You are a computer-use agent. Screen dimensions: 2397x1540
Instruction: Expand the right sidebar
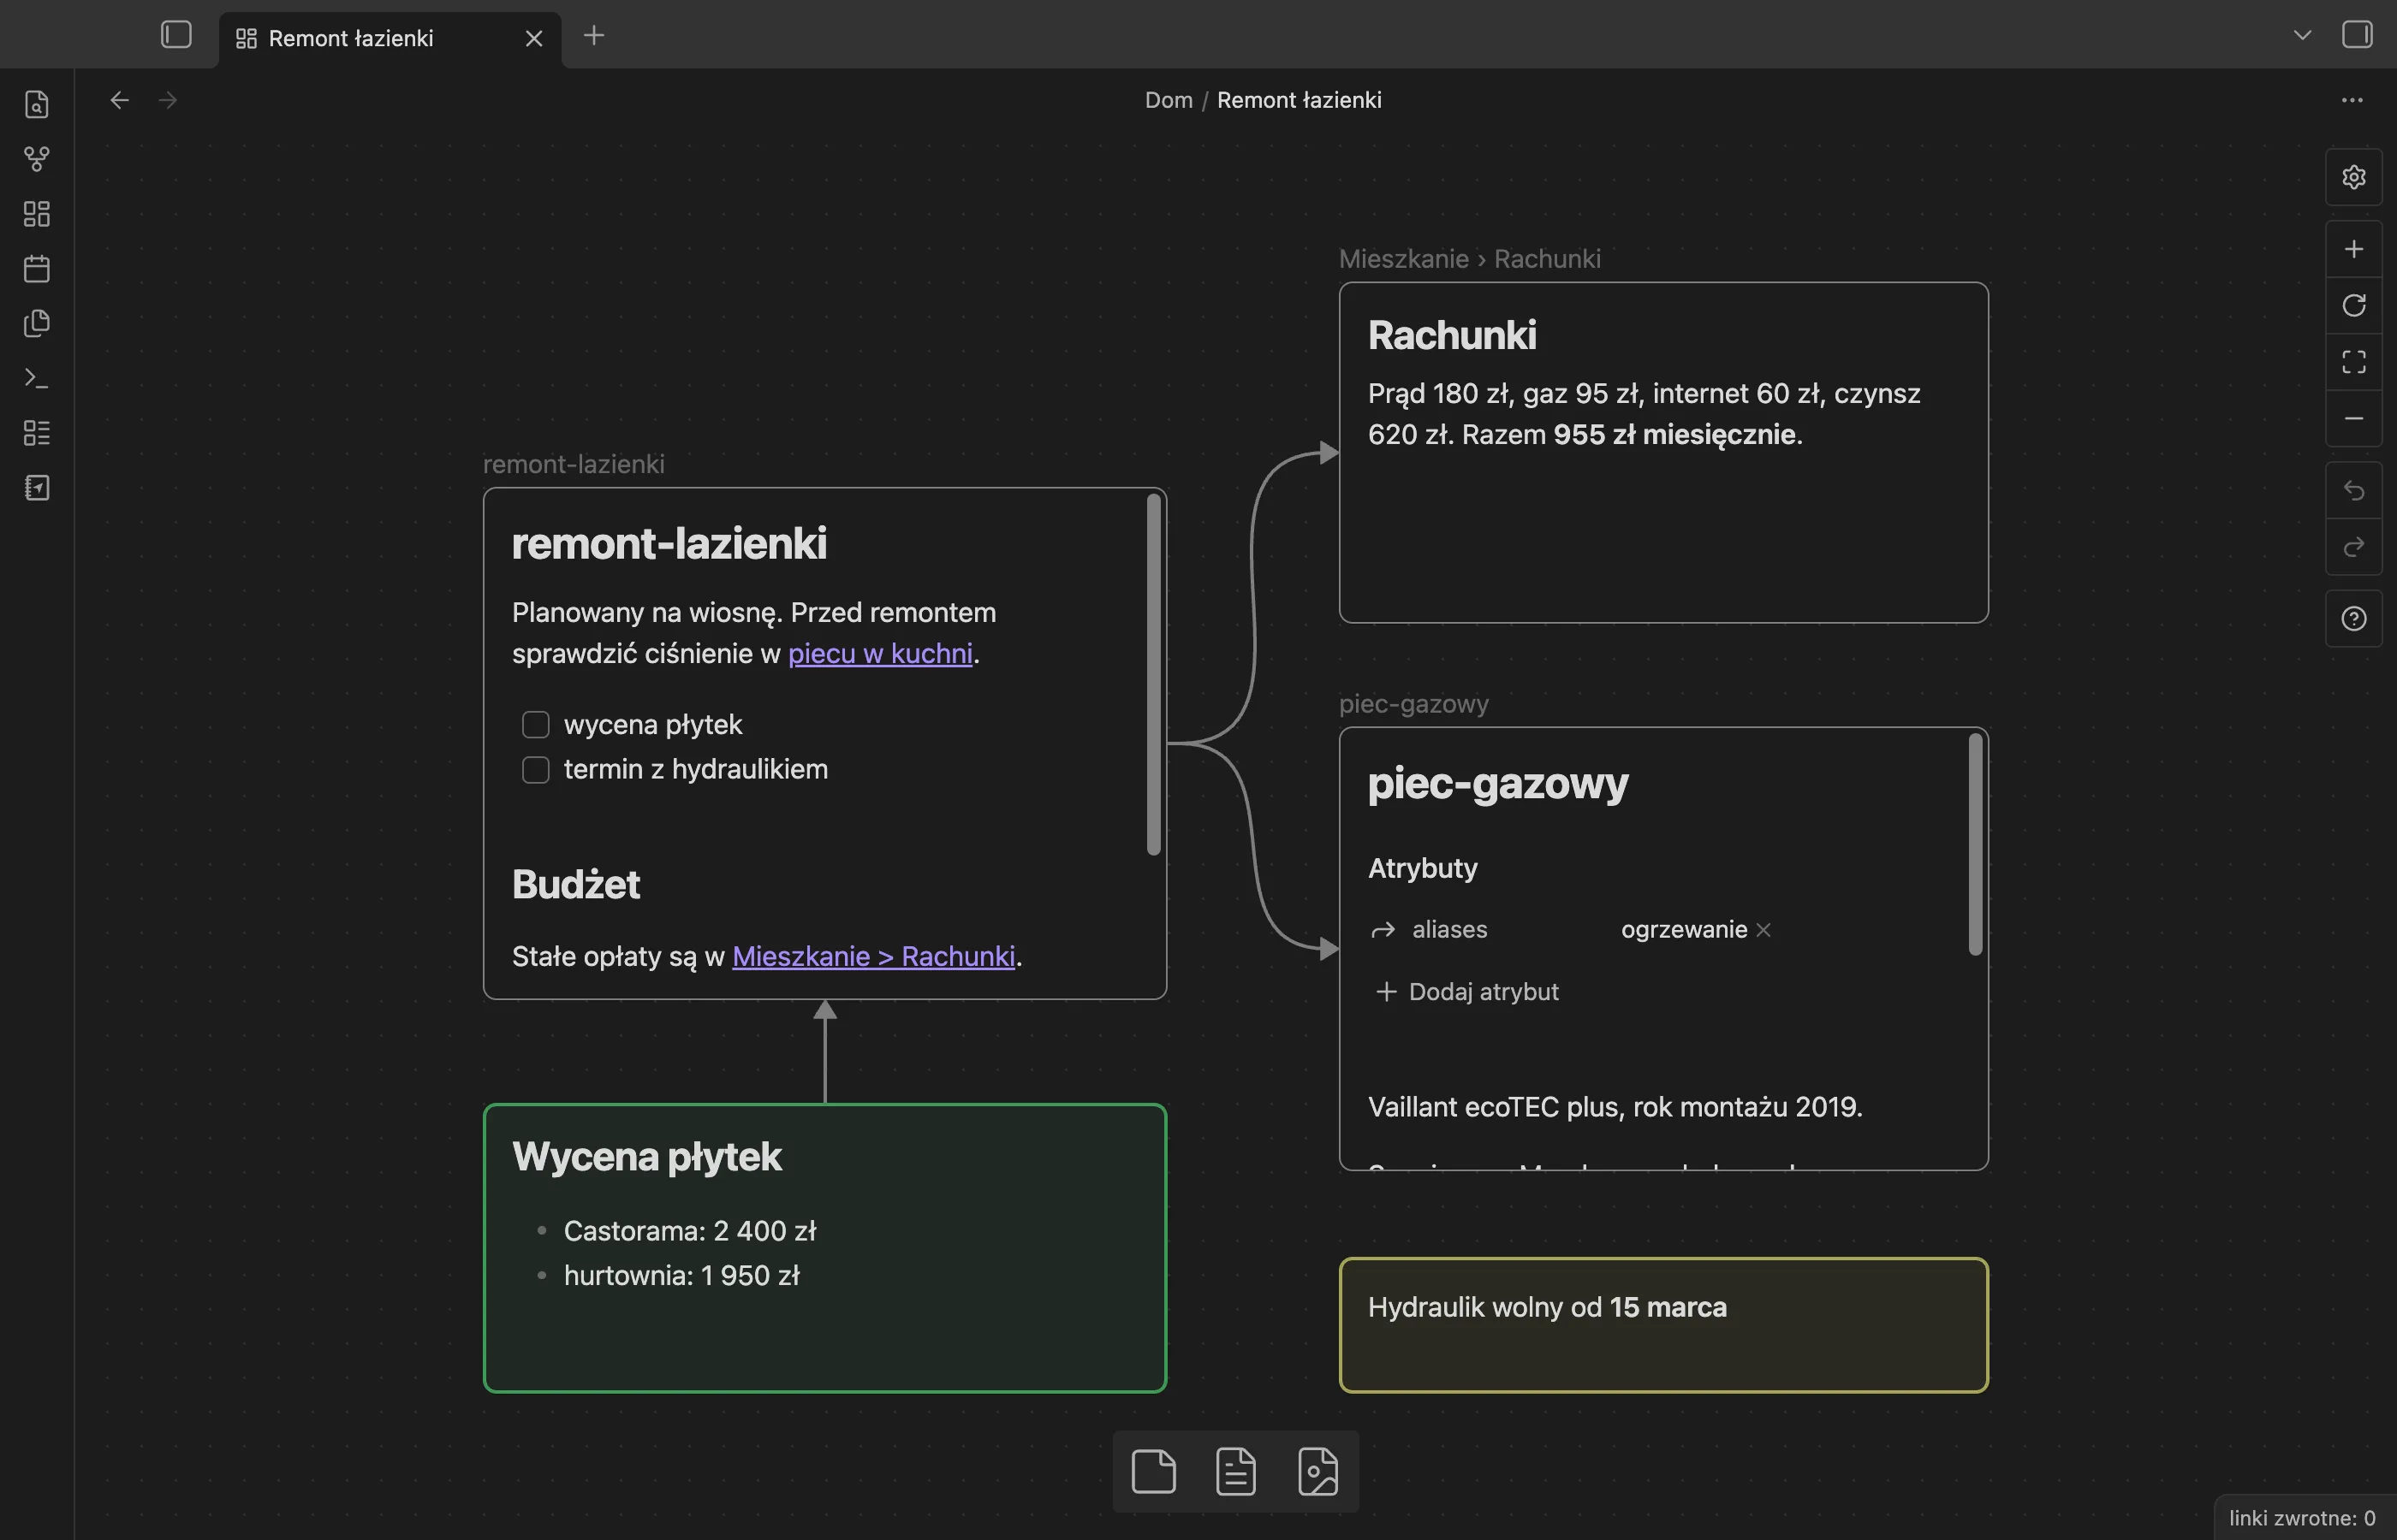pyautogui.click(x=2357, y=35)
